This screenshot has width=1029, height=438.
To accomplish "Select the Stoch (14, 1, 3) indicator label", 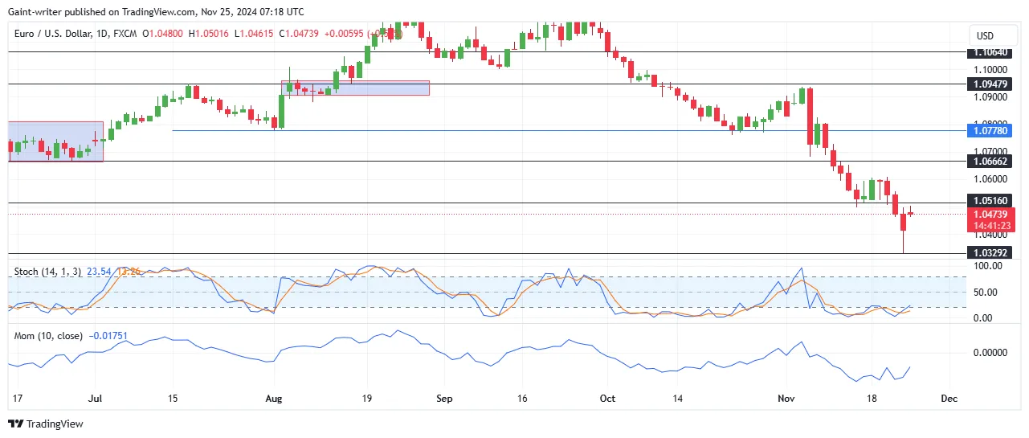I will [47, 272].
